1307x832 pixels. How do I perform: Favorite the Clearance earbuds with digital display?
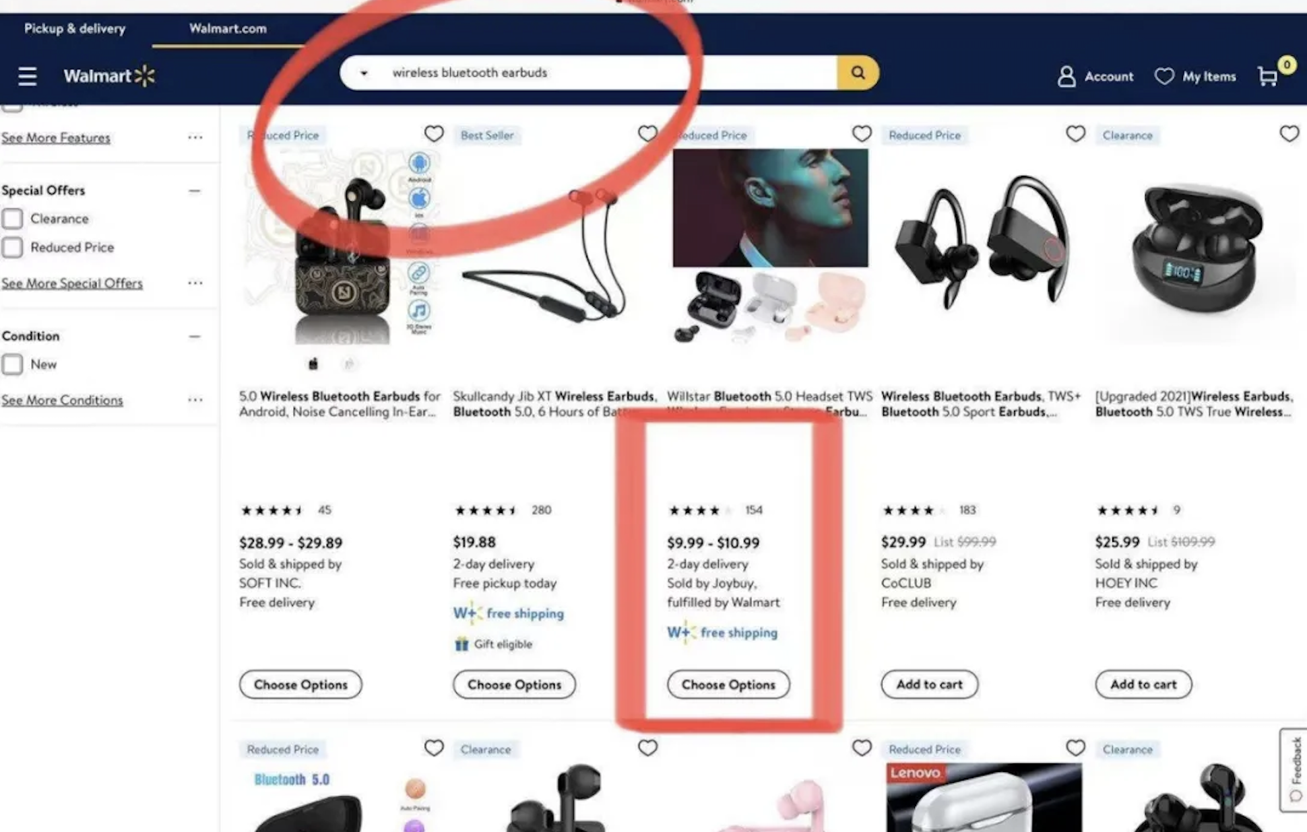[x=1289, y=134]
